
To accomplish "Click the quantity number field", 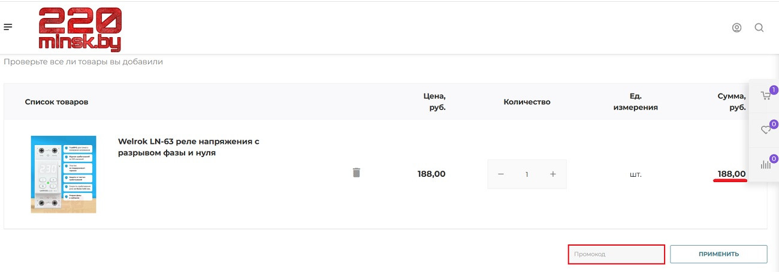I will [527, 174].
